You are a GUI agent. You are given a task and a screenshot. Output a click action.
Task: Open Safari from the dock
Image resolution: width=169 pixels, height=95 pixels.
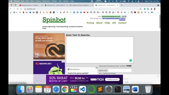tap(56, 89)
